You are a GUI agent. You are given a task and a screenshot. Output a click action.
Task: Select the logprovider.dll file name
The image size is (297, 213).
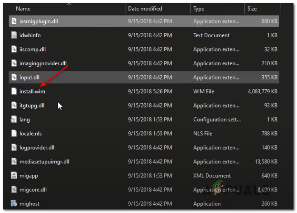click(37, 148)
